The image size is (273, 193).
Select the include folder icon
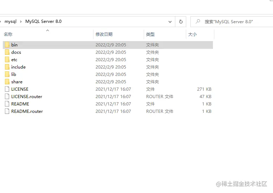[7, 67]
